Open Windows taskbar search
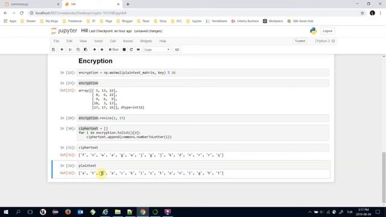The height and width of the screenshot is (217, 386). (x=18, y=212)
